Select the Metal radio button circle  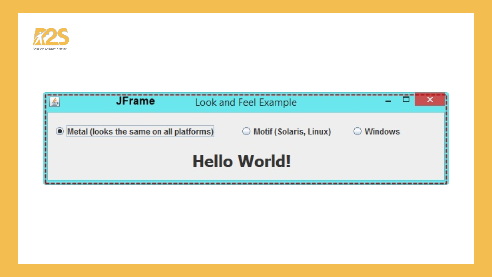tap(60, 131)
